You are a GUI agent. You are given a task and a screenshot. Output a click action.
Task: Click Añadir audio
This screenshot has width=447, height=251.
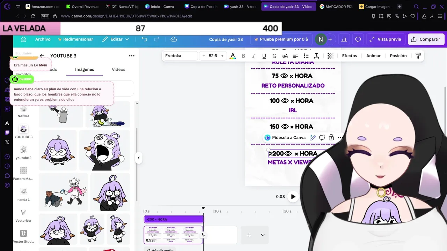[160, 250]
